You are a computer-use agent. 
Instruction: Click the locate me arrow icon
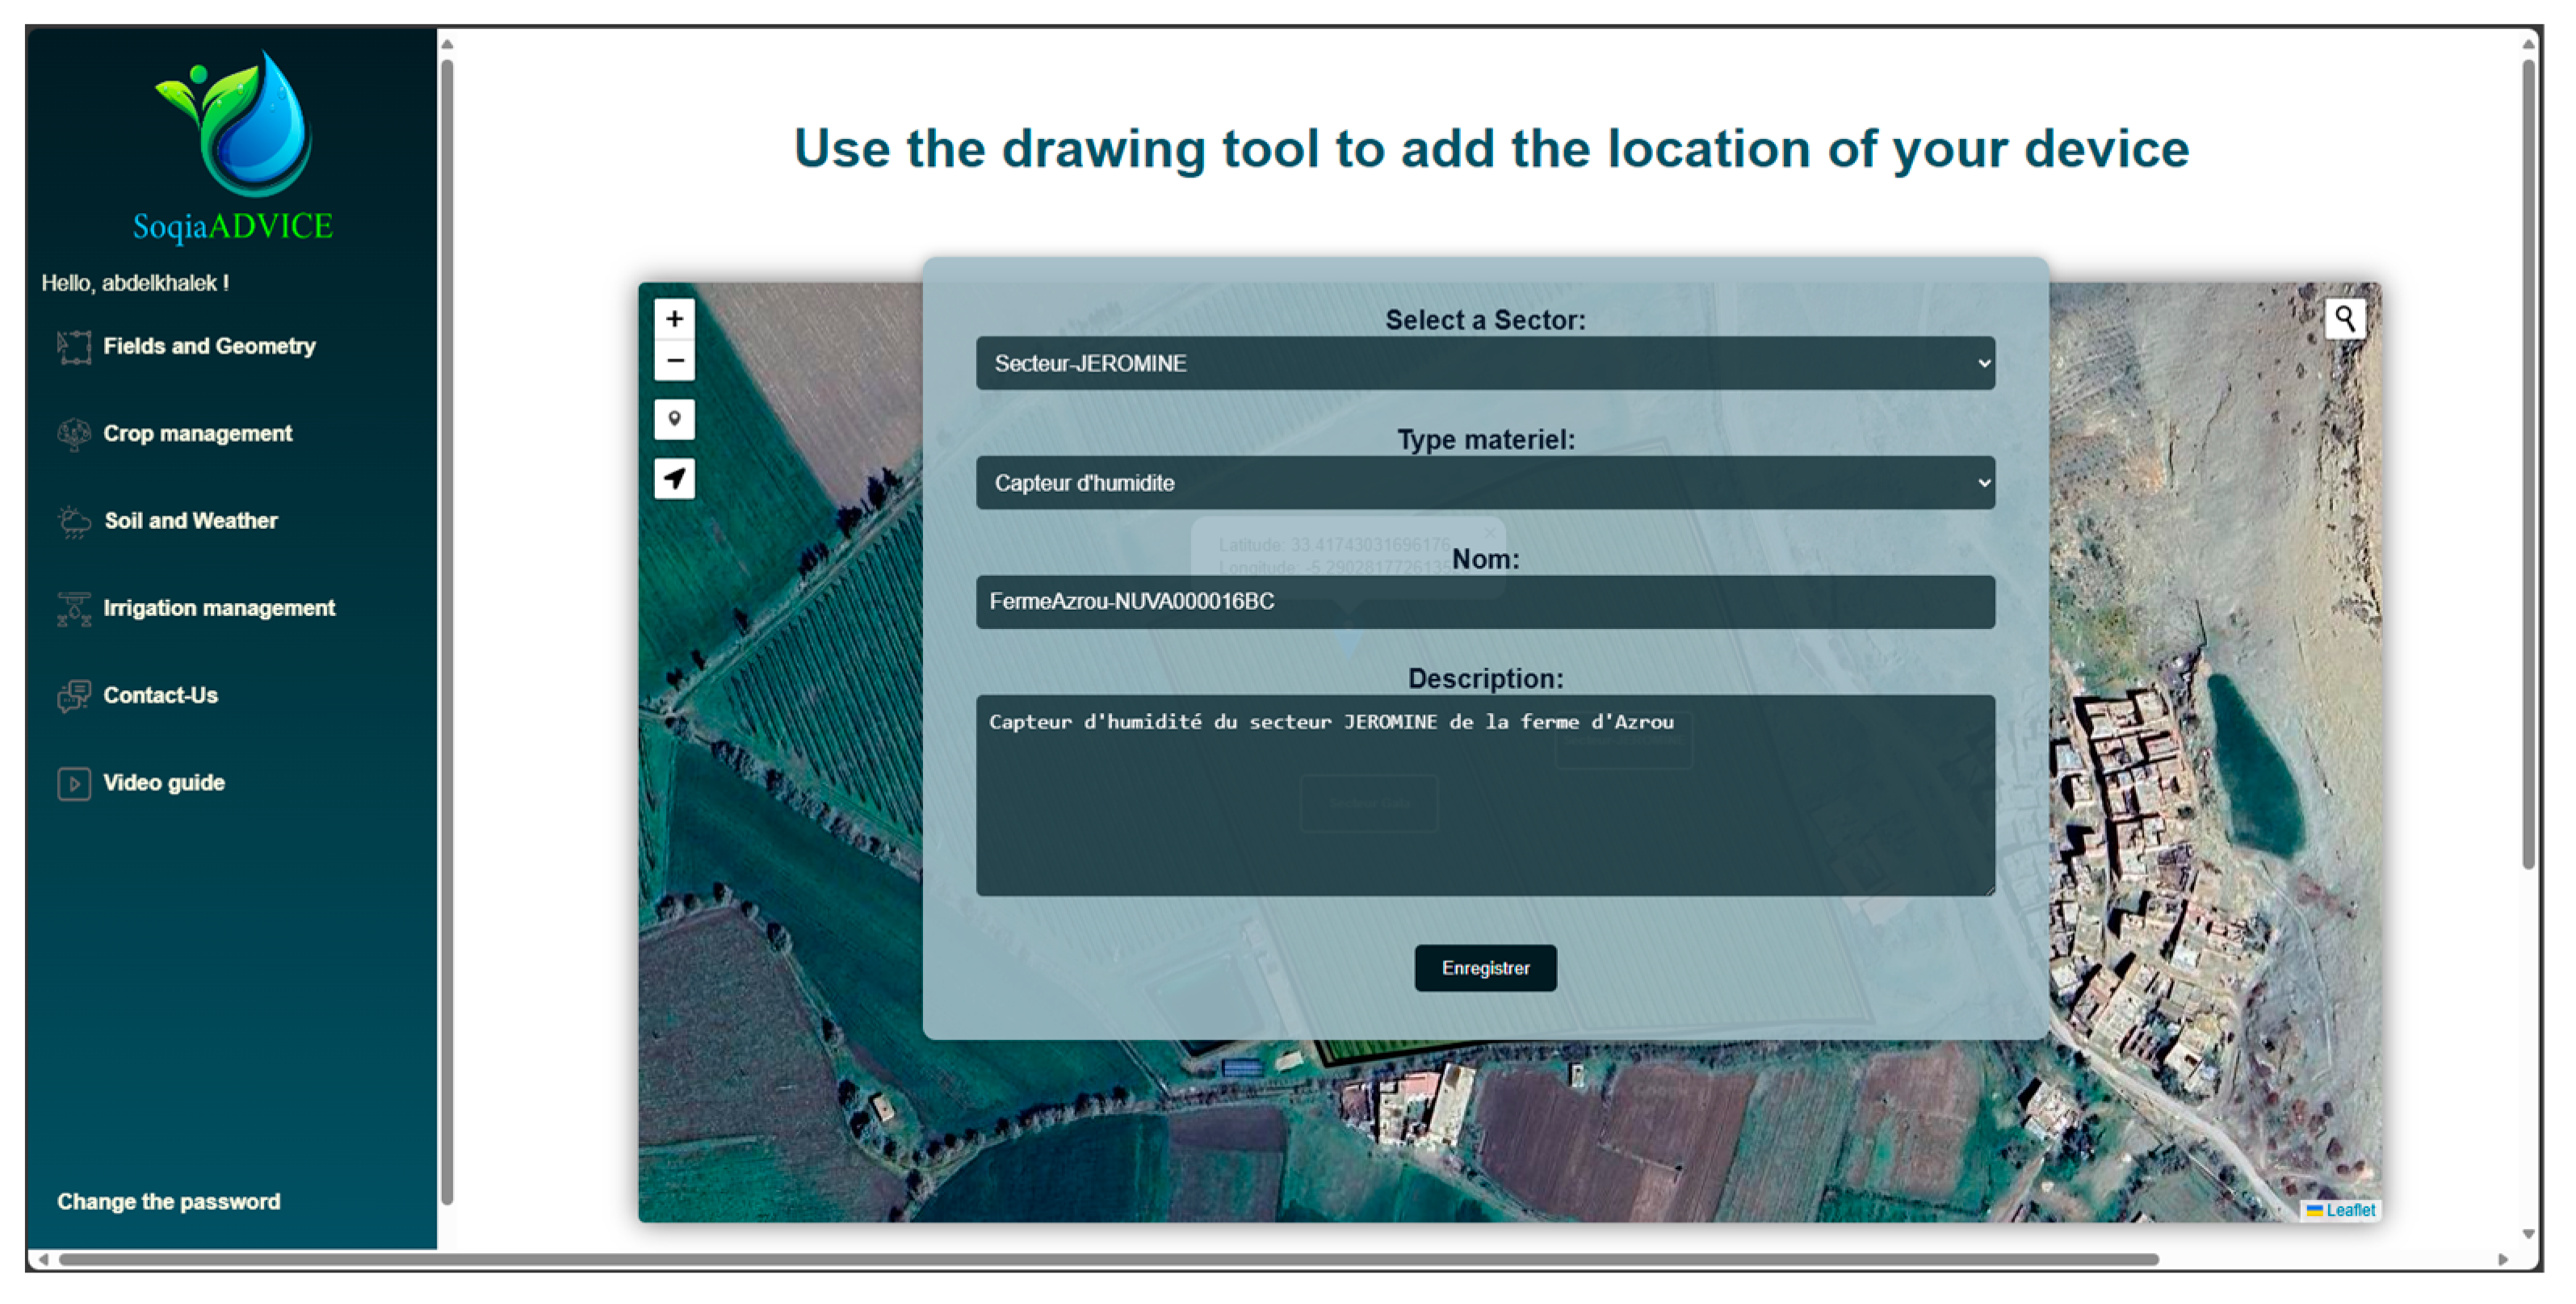(674, 479)
